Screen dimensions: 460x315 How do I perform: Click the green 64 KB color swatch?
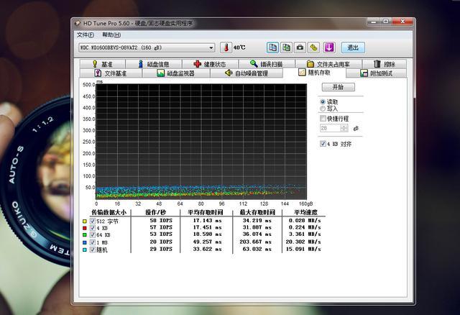tap(85, 235)
